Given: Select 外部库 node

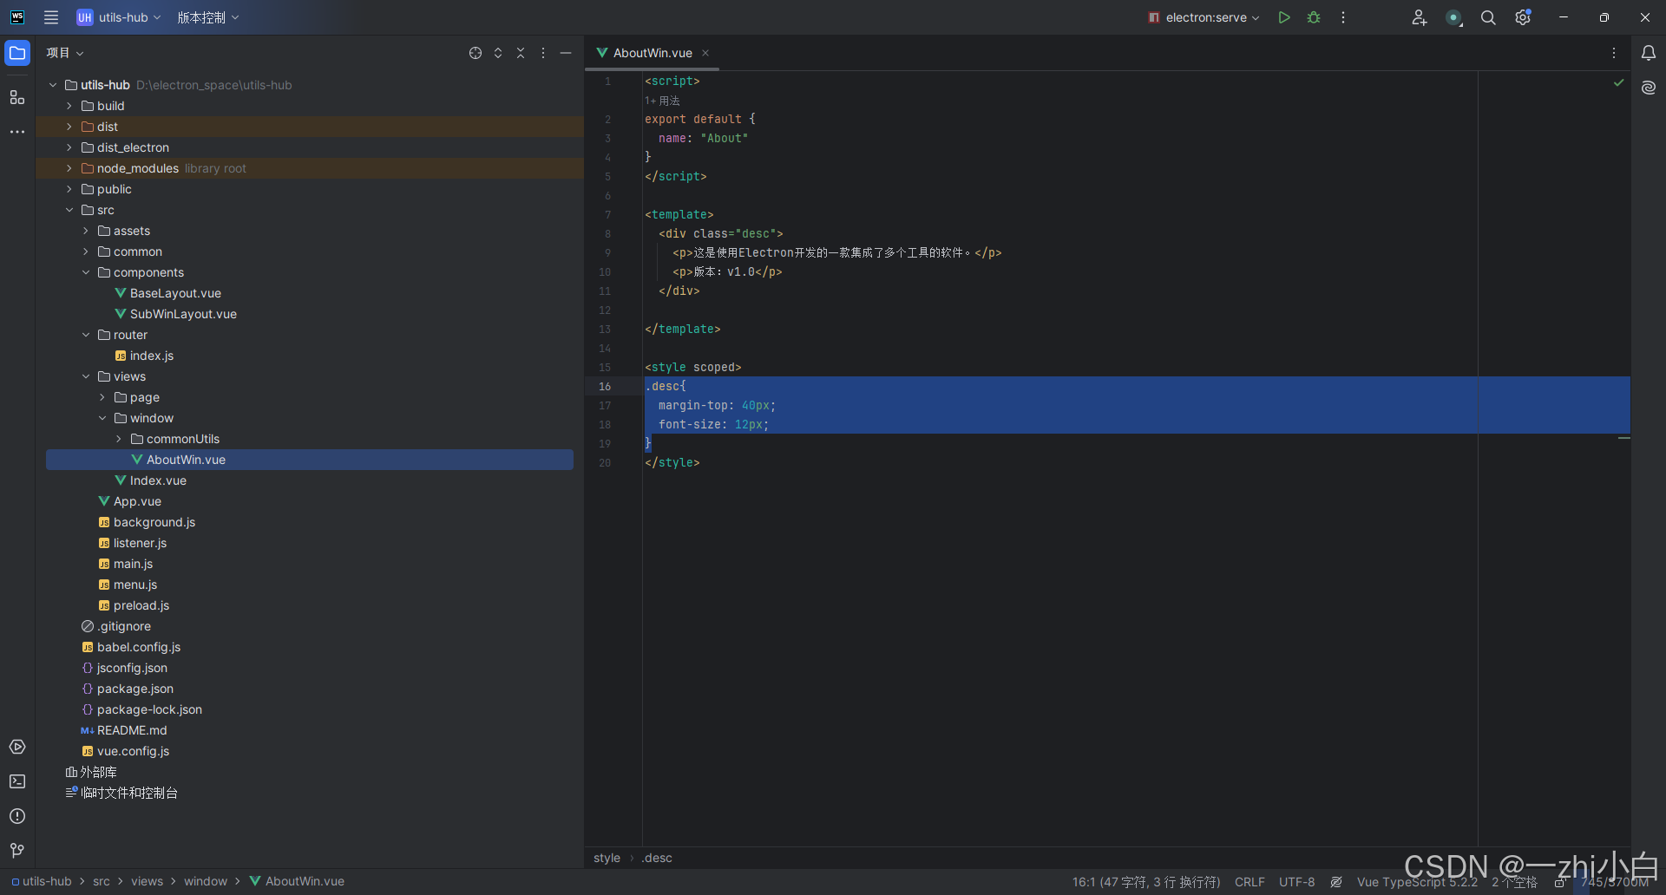Looking at the screenshot, I should (98, 772).
